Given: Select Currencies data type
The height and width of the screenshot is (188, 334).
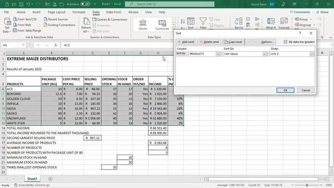Looking at the screenshot, I should [x=162, y=25].
